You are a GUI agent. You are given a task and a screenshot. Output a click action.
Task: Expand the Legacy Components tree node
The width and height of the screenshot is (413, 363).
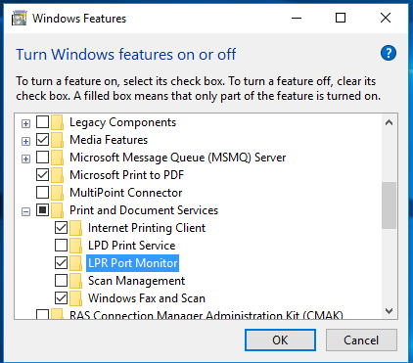(x=25, y=123)
